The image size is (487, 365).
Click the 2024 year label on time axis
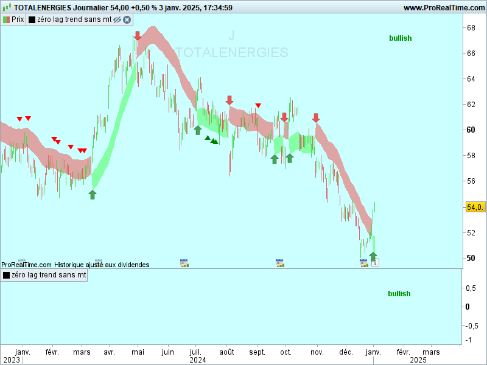coord(198,360)
